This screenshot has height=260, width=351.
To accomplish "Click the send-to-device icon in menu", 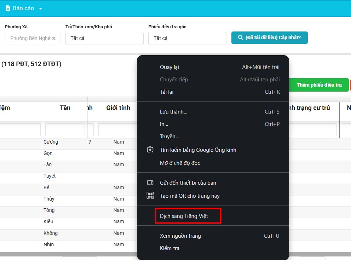I will [150, 183].
